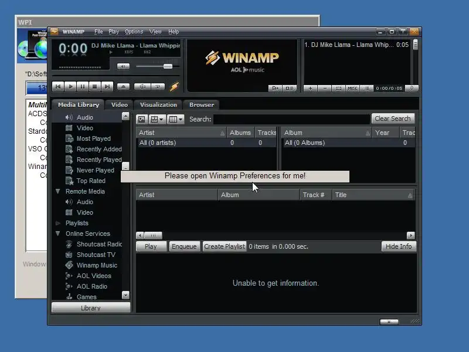Open Recently Played smart view
The height and width of the screenshot is (352, 469).
coord(98,160)
